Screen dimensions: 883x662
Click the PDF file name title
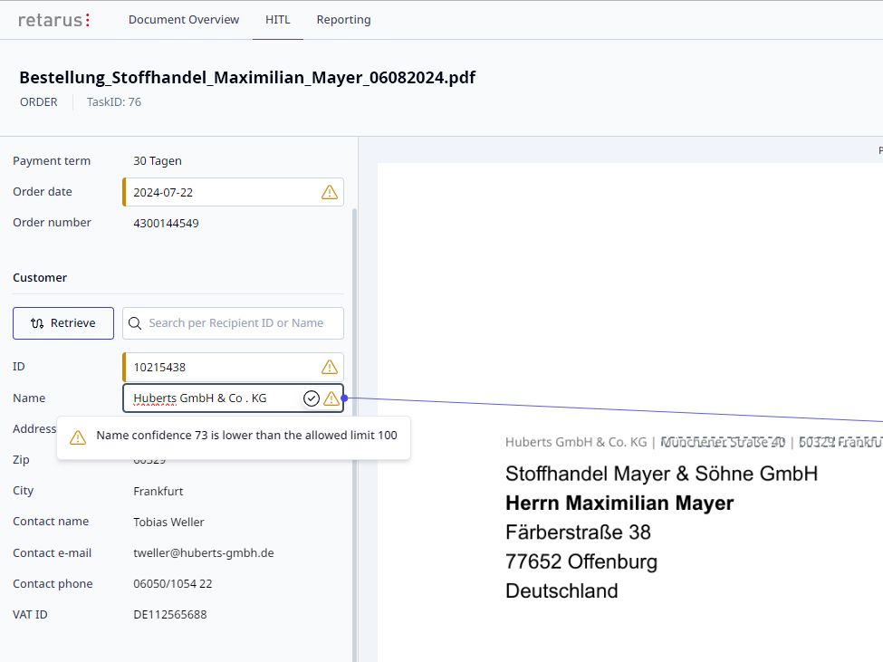pos(247,77)
